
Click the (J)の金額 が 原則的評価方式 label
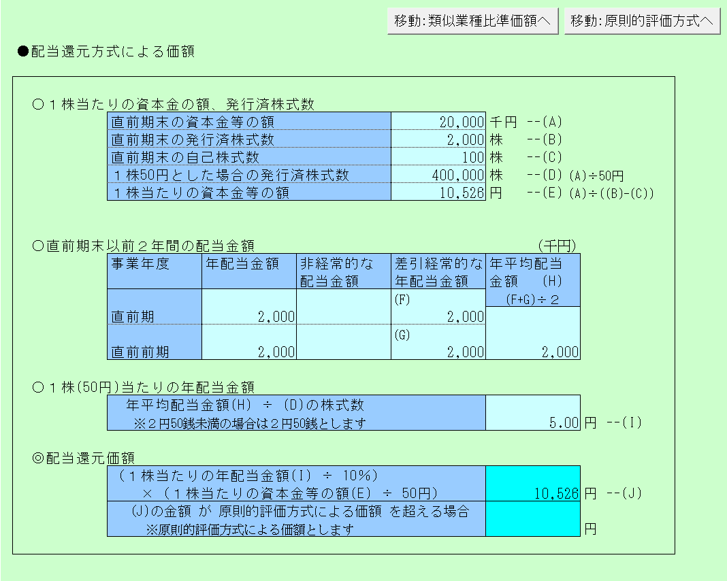(x=300, y=510)
